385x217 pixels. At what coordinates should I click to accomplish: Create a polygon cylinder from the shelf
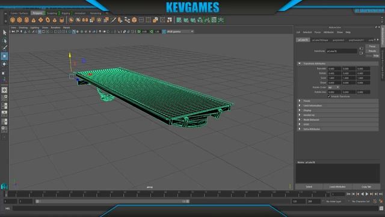(26, 20)
